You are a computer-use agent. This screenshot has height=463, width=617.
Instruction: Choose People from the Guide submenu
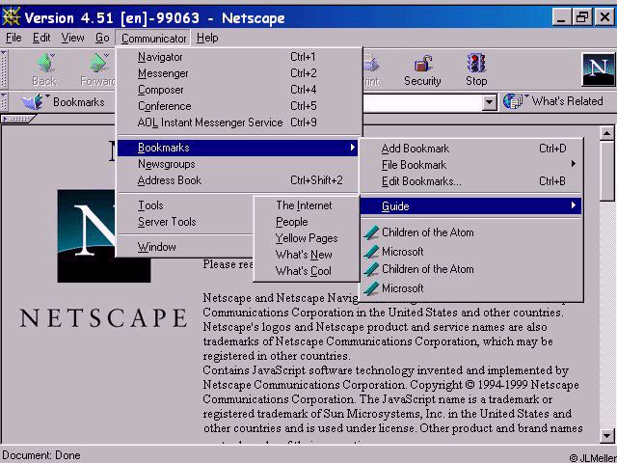tap(307, 222)
